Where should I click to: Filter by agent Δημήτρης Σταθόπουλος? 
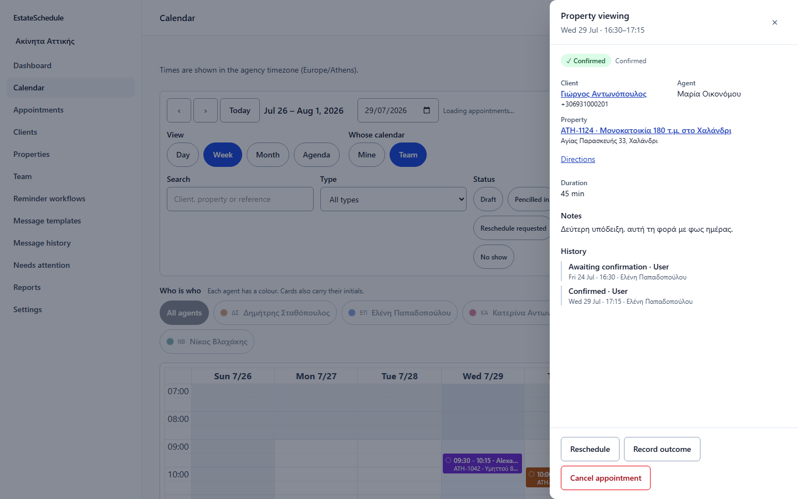click(275, 313)
